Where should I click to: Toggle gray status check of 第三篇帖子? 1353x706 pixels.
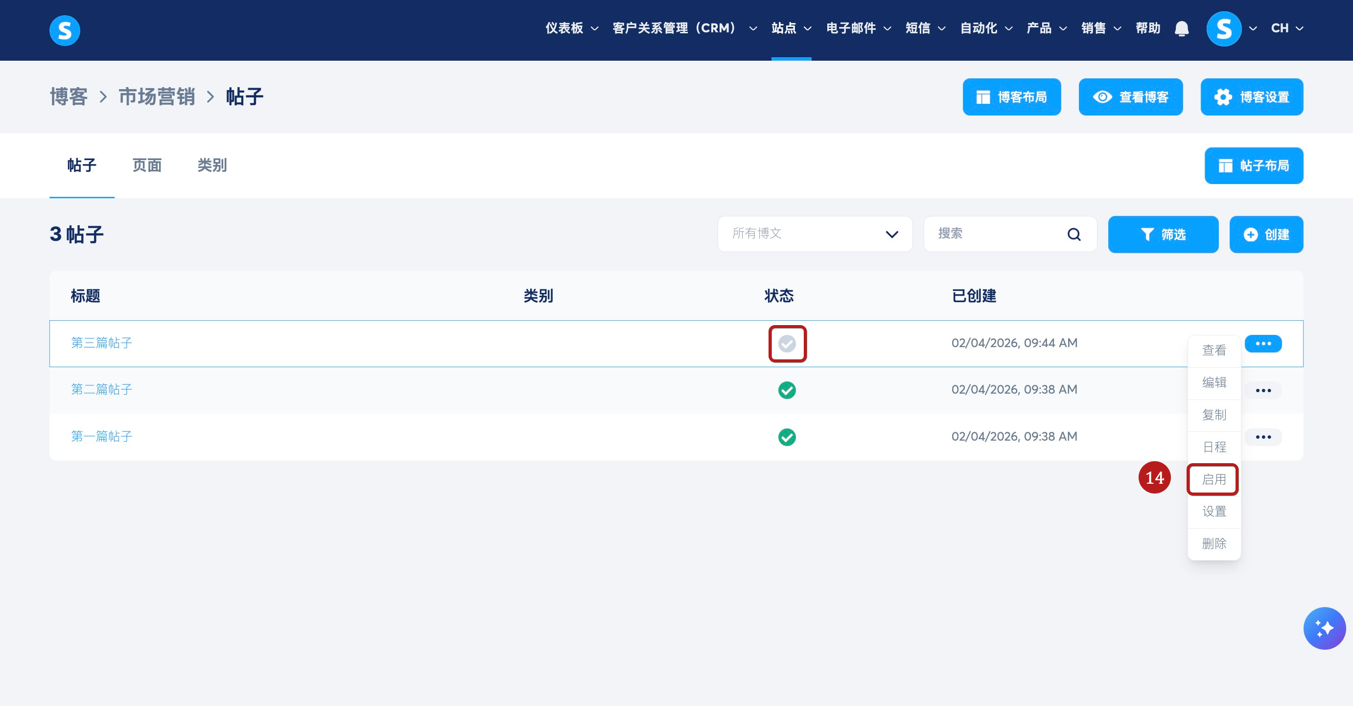787,344
